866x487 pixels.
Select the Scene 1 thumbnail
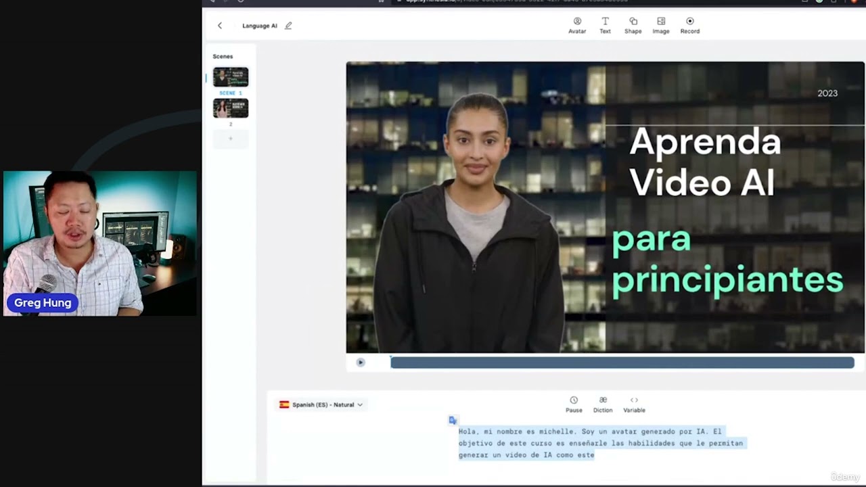tap(231, 77)
